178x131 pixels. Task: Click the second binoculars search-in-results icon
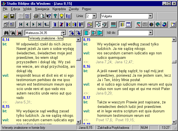13,33
